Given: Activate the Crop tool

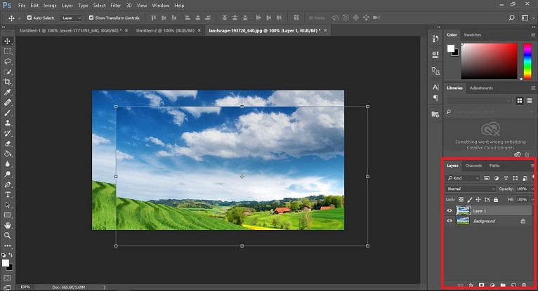Looking at the screenshot, I should (8, 82).
